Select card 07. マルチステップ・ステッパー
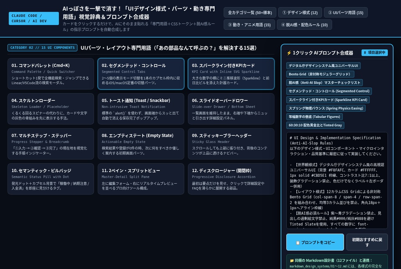The width and height of the screenshot is (401, 269). (51, 144)
